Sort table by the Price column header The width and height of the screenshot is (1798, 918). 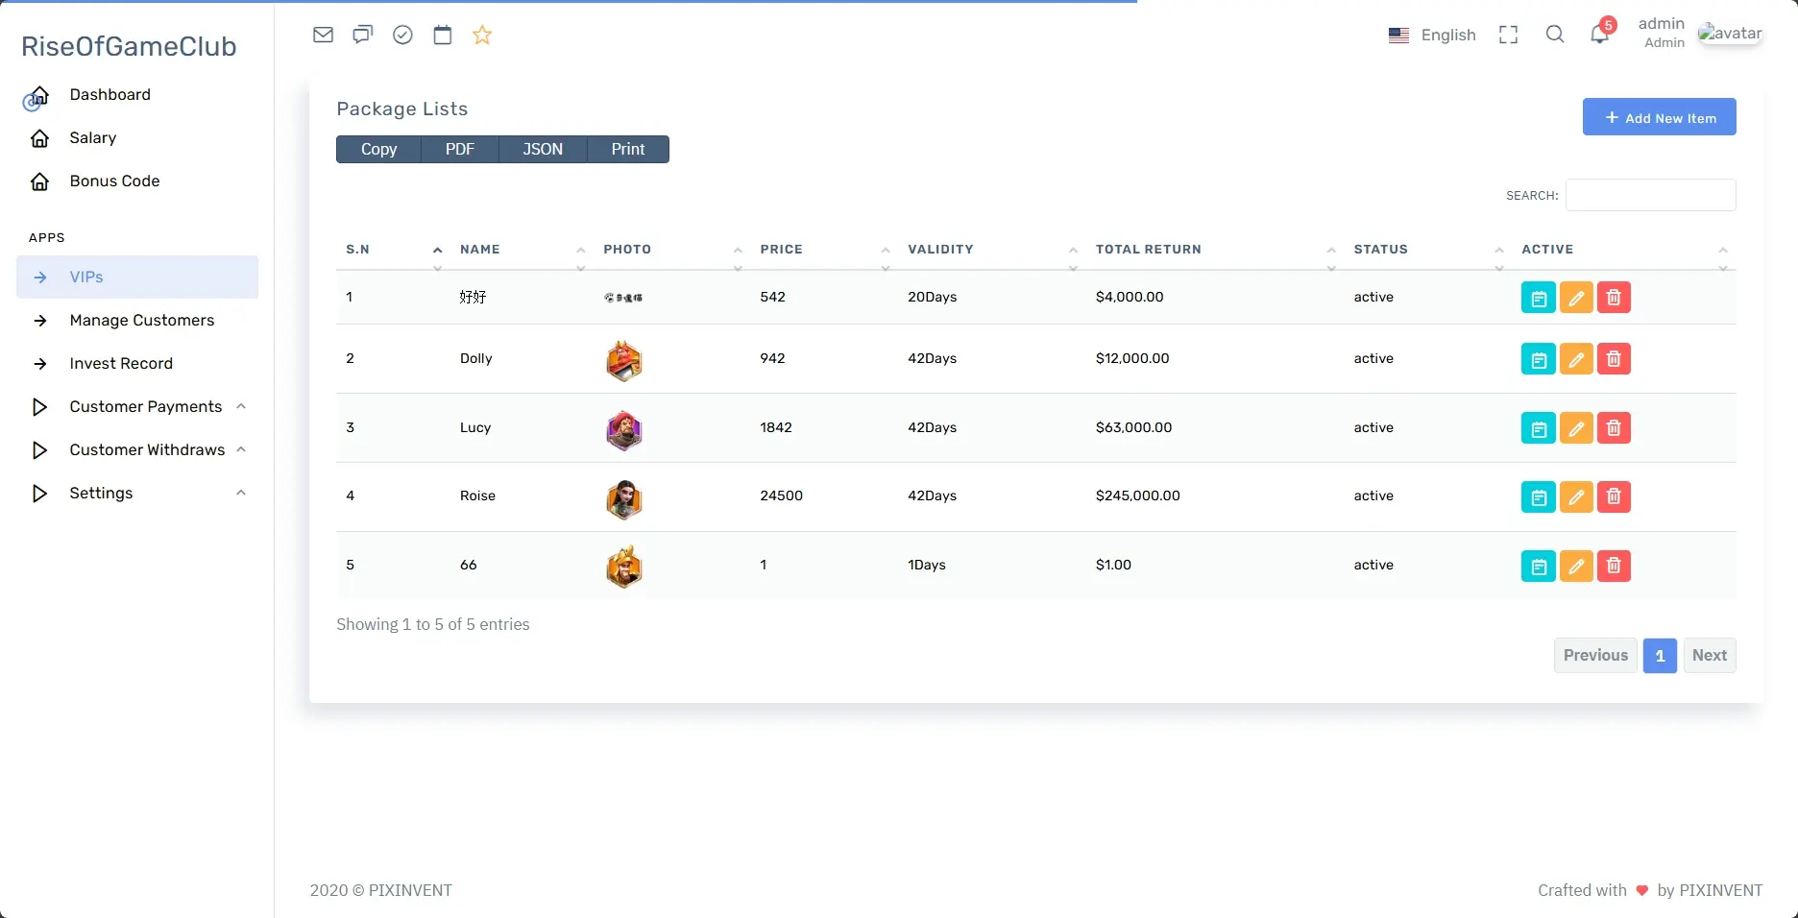(781, 250)
